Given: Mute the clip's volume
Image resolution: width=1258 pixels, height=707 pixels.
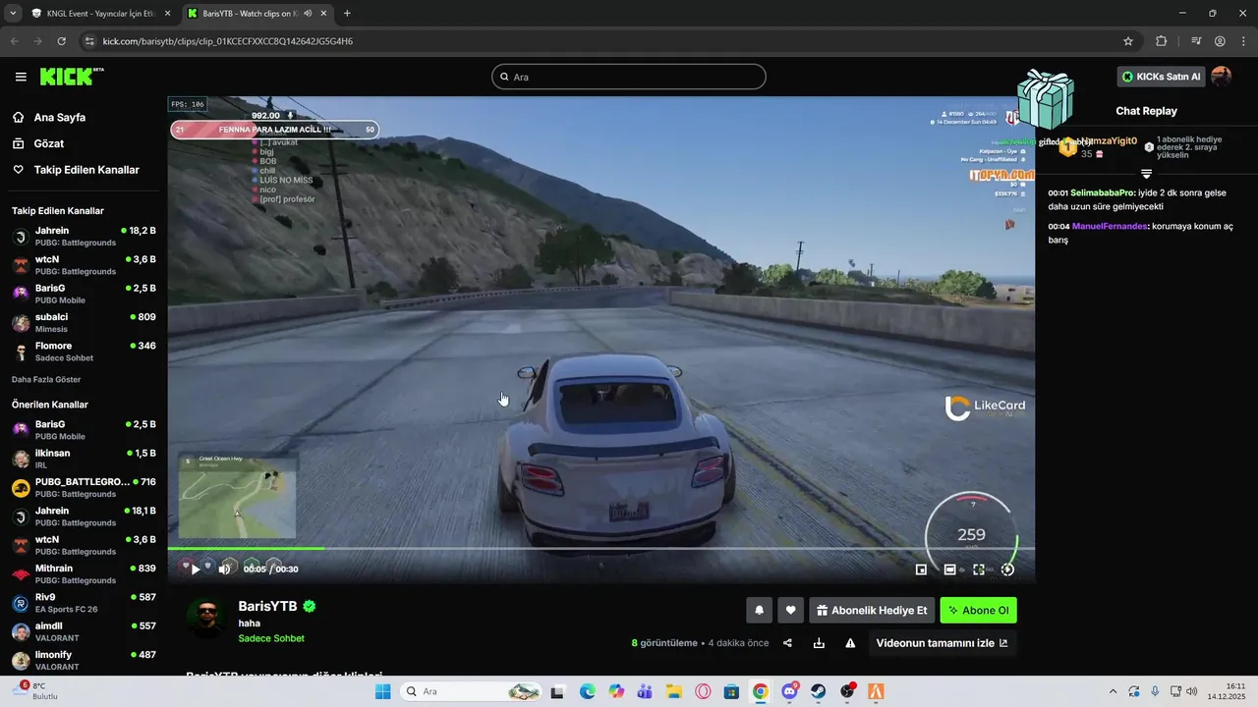Looking at the screenshot, I should [225, 569].
